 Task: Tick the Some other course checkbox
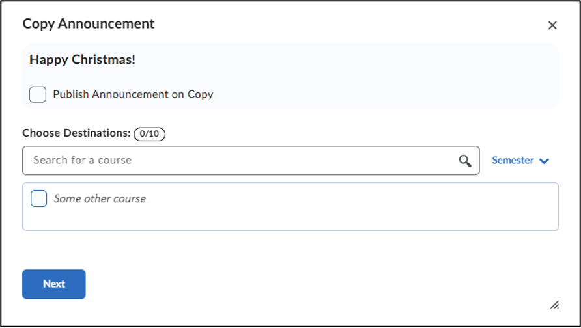click(x=39, y=198)
